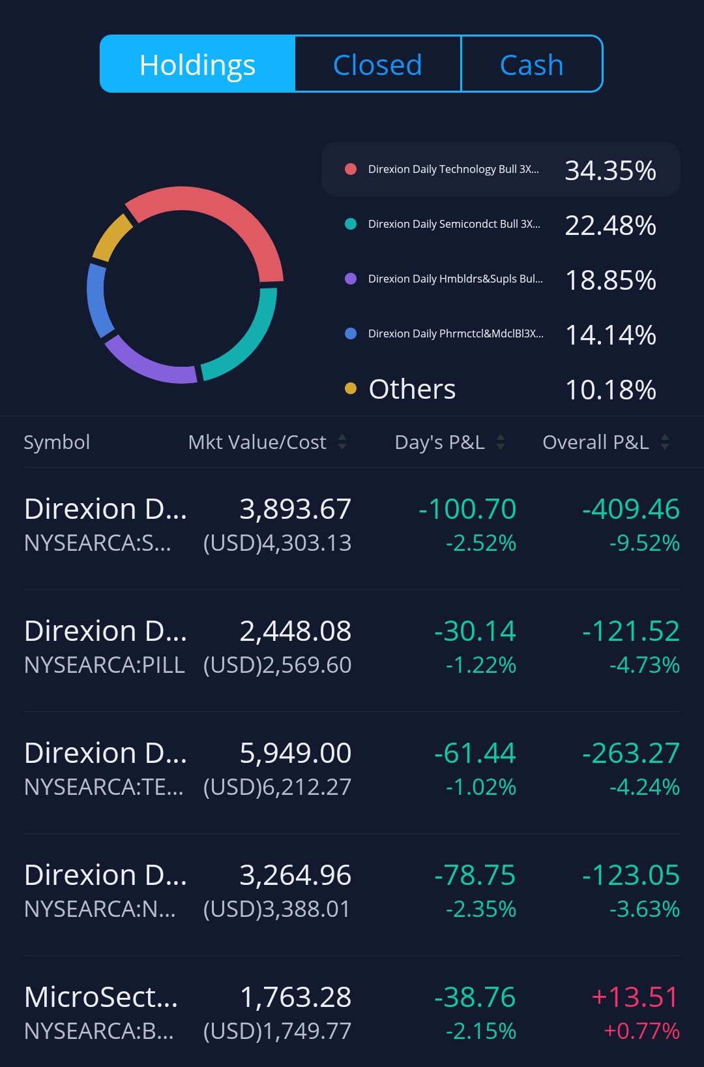Click market value 1,763.28
This screenshot has width=704, height=1067.
tap(295, 997)
